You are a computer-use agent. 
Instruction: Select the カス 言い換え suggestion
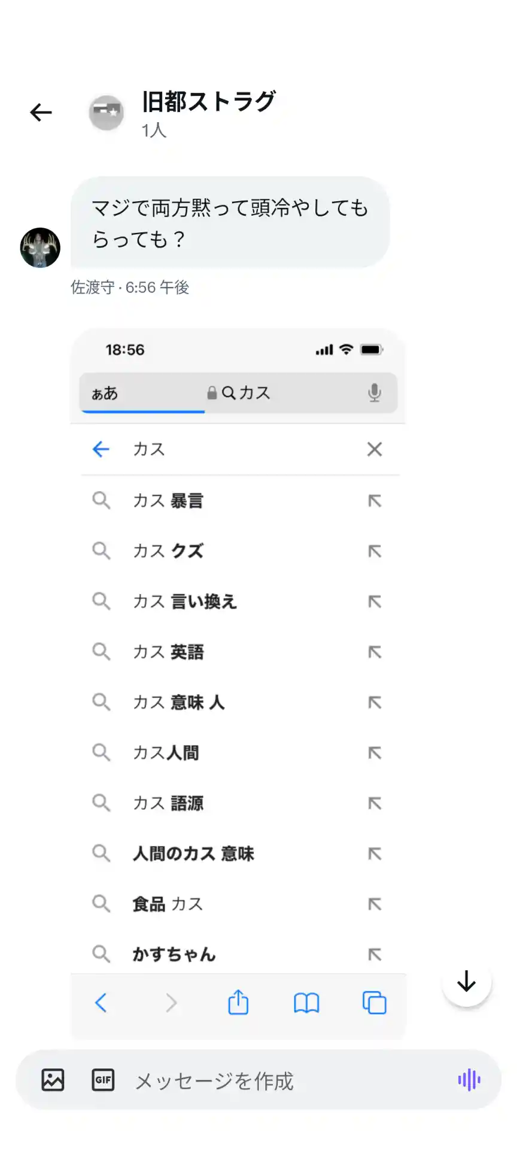185,601
